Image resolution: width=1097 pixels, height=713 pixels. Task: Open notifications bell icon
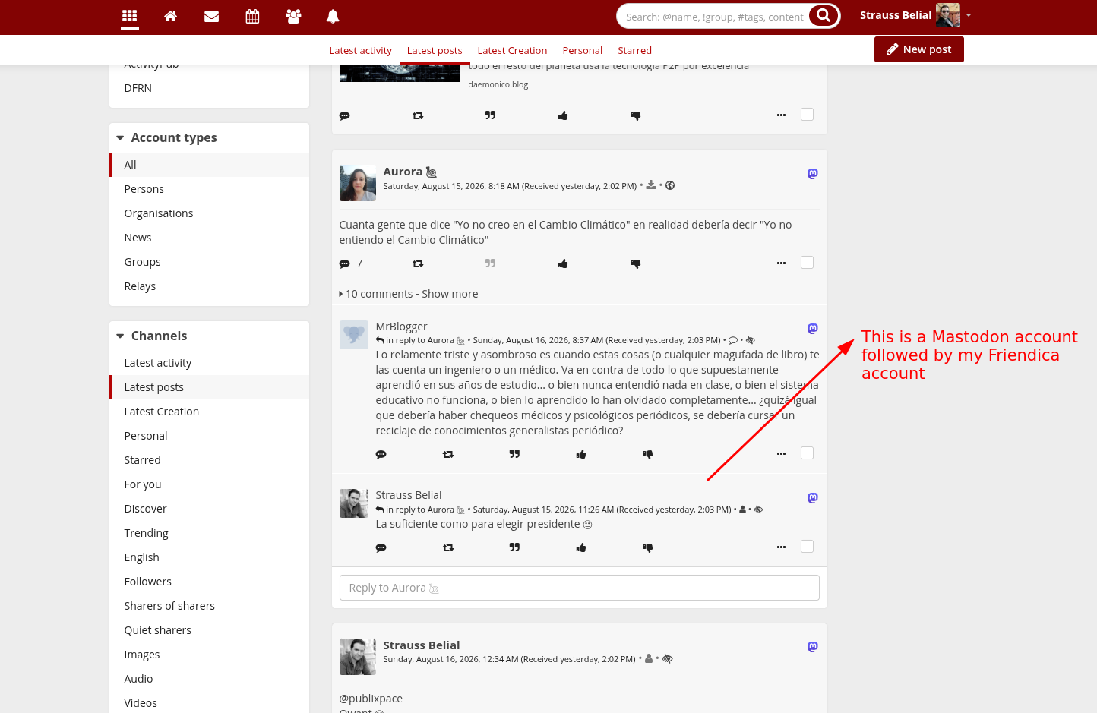point(333,16)
